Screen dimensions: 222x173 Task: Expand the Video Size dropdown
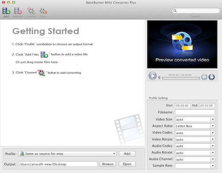click(213, 119)
